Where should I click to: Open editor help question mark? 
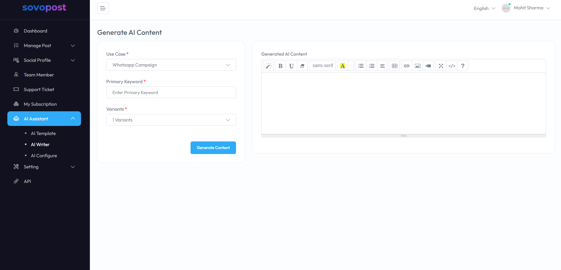click(463, 66)
